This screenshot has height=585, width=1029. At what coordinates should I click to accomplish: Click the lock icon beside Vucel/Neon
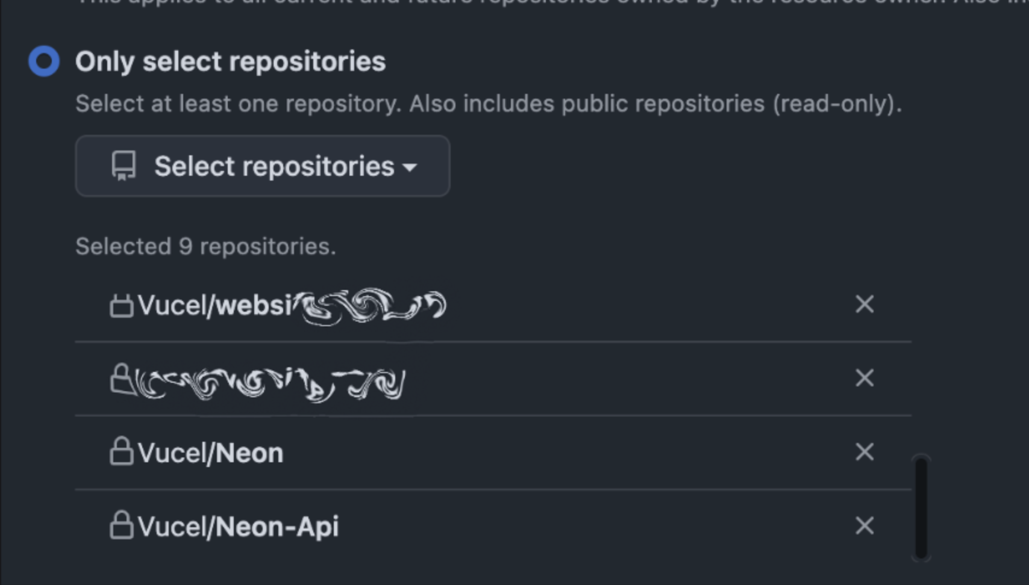pyautogui.click(x=121, y=451)
